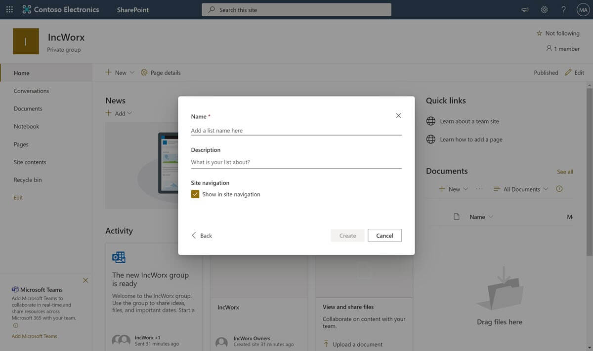The height and width of the screenshot is (351, 593).
Task: Open the MA account avatar
Action: pos(583,9)
